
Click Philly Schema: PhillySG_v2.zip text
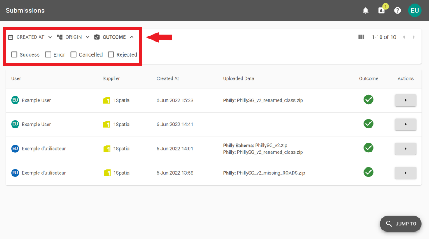click(x=255, y=146)
